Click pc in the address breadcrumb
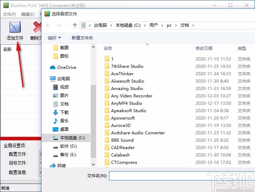The height and width of the screenshot is (192, 255). point(169,25)
